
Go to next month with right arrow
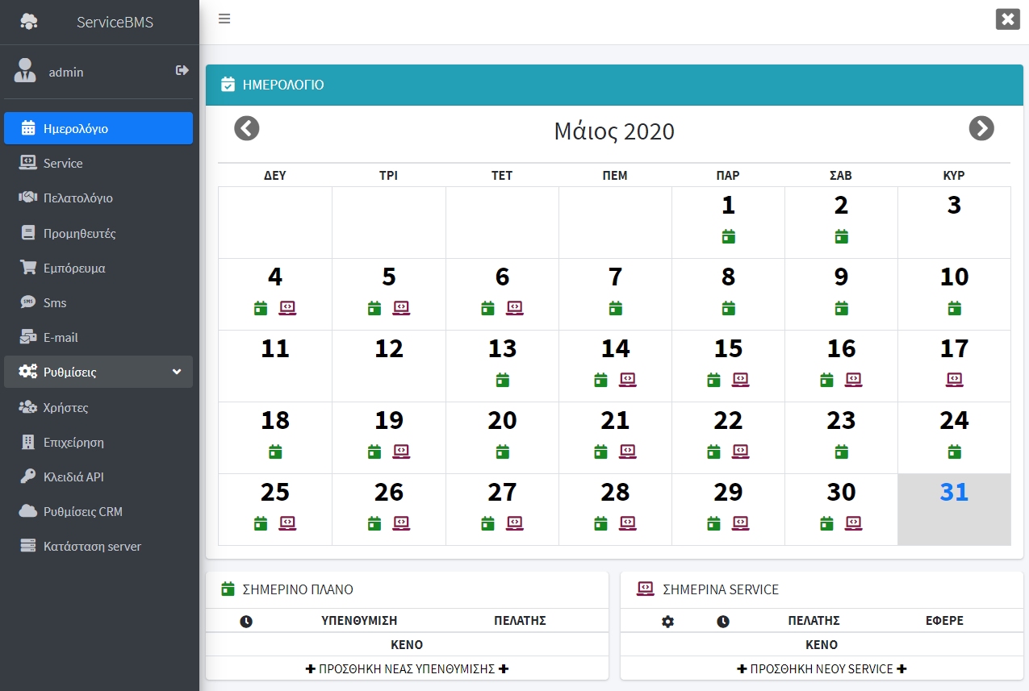pos(981,129)
